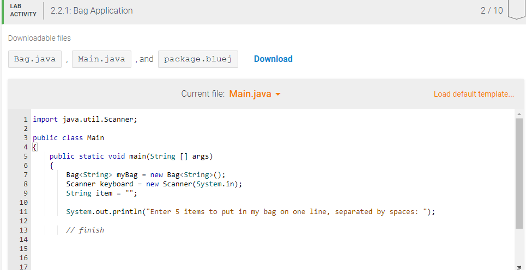Click the editor resize handle icon
This screenshot has width=526, height=270.
point(519,267)
